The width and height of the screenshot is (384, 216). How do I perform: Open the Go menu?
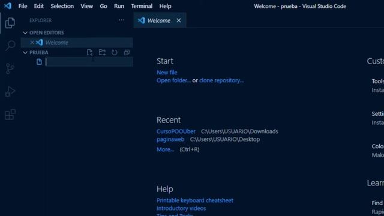point(103,6)
